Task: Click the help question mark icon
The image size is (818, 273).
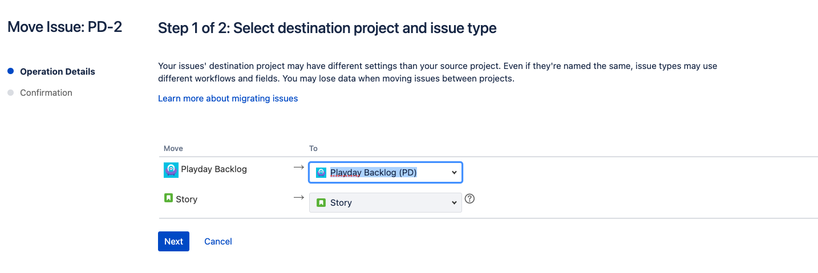Action: 470,199
